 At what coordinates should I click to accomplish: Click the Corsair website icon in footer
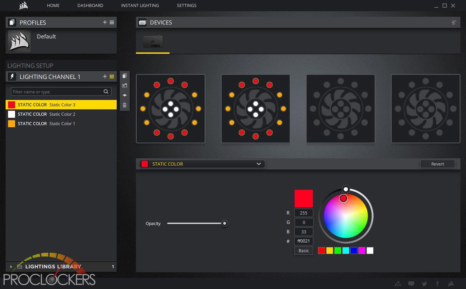click(451, 284)
